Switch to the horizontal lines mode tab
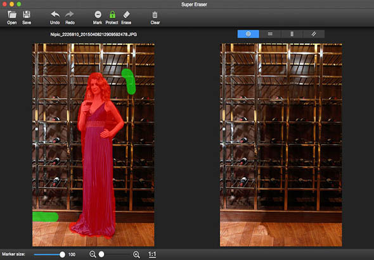This screenshot has width=374, height=260. pyautogui.click(x=270, y=34)
